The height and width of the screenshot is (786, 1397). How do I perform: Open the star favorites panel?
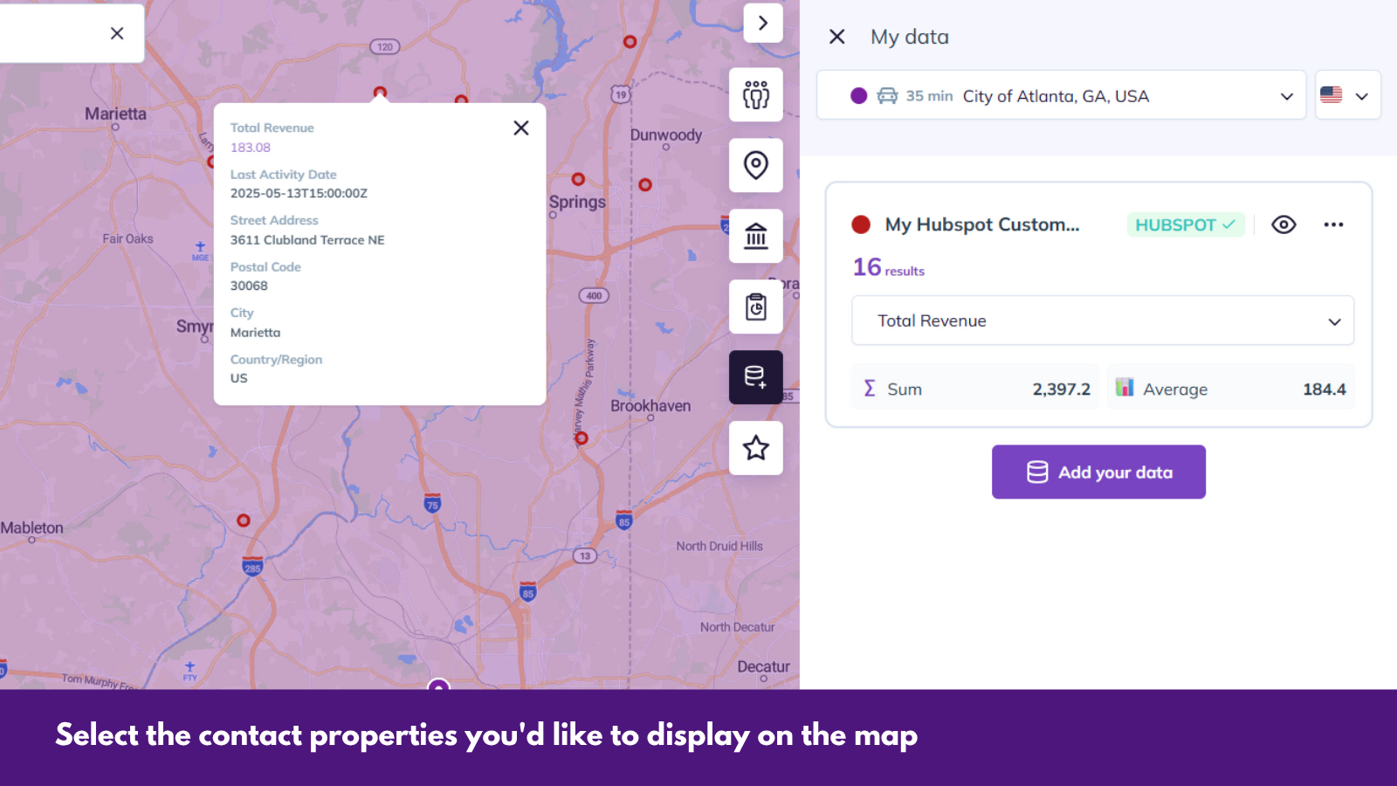756,448
